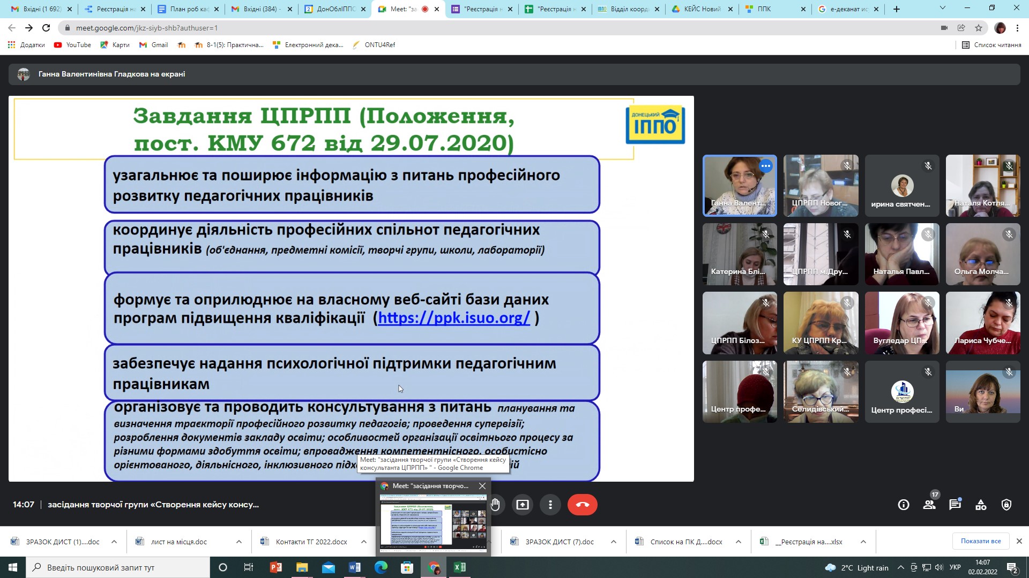Image resolution: width=1029 pixels, height=578 pixels.
Task: Expand options for ЗРАЗОК ДИСТ (1) download
Action: point(114,542)
